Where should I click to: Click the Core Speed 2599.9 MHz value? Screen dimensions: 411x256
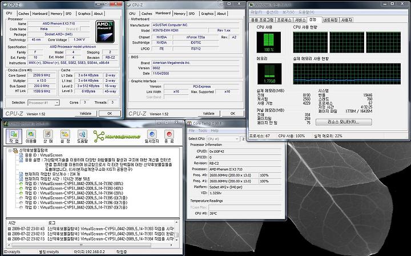point(42,75)
